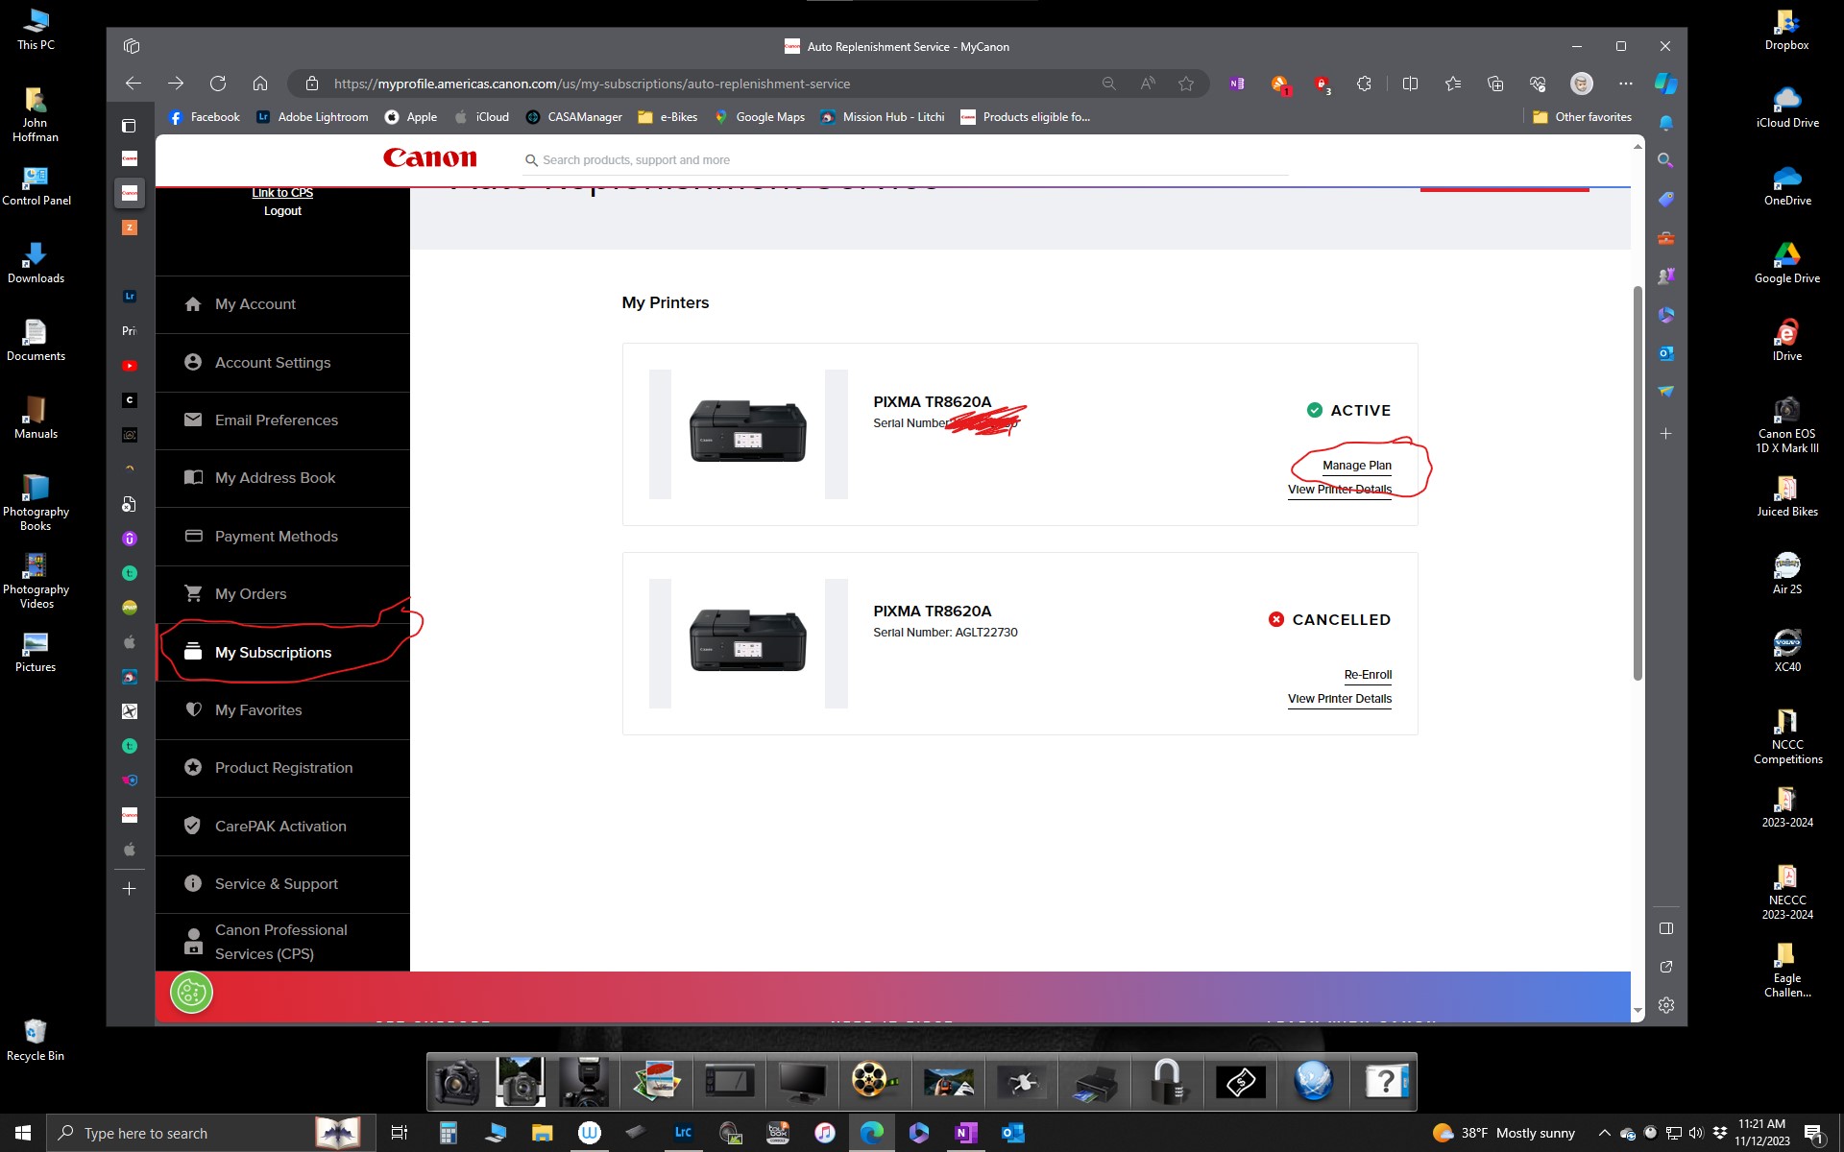Click the circled Manage Plan link
1844x1152 pixels.
(1356, 465)
